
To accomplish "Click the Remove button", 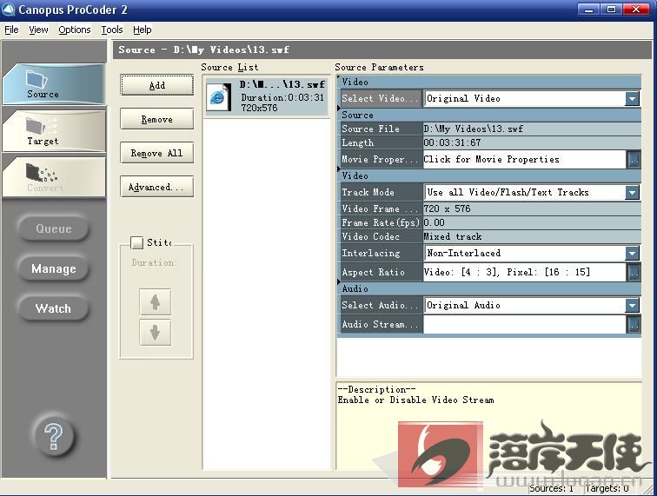I will [156, 119].
